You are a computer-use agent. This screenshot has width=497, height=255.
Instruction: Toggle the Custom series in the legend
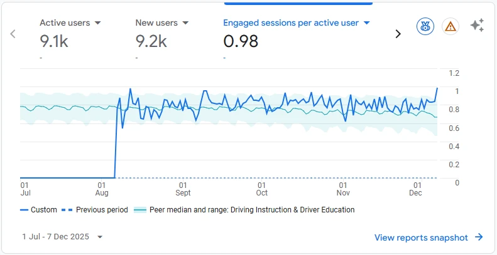tap(38, 210)
